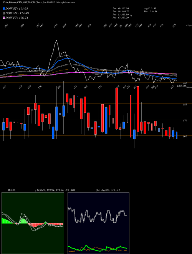
Task: Open the green MACD histogram chart panel
Action: (33, 223)
